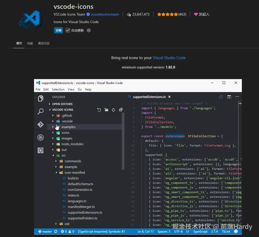Click Ln 8, Col 17 in status bar
Viewport: 259px width, 237px height.
[146, 231]
